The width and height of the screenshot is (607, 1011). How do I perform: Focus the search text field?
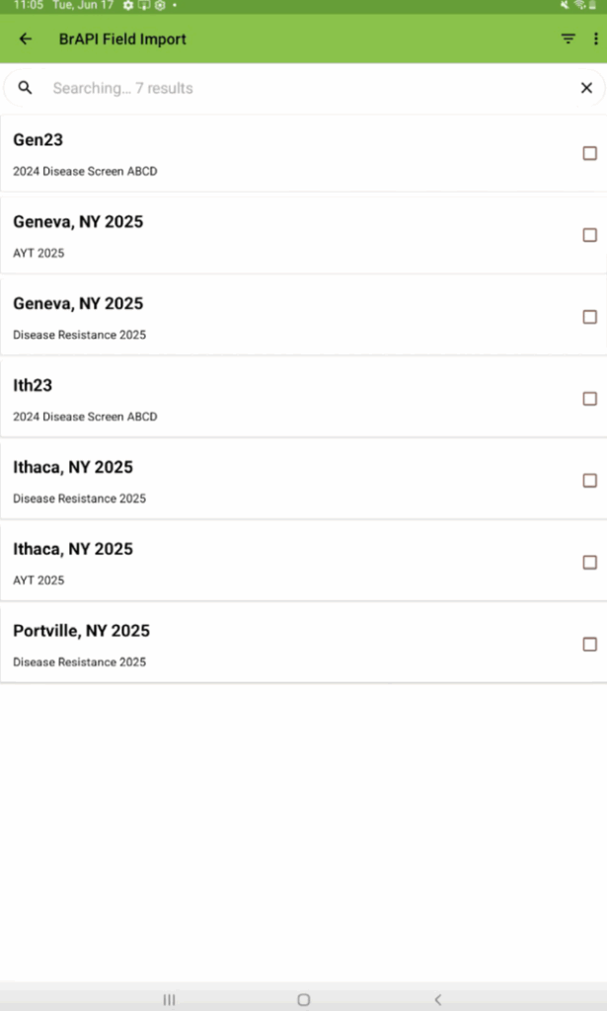(296, 88)
